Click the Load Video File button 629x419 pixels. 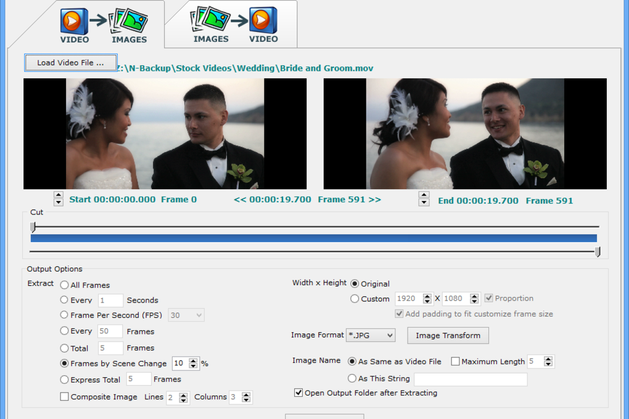tap(70, 63)
